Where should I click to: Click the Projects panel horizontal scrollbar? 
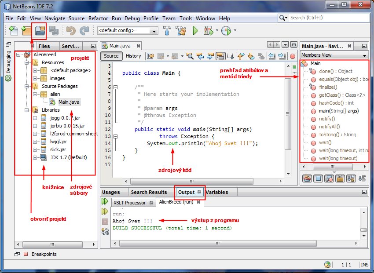point(52,244)
